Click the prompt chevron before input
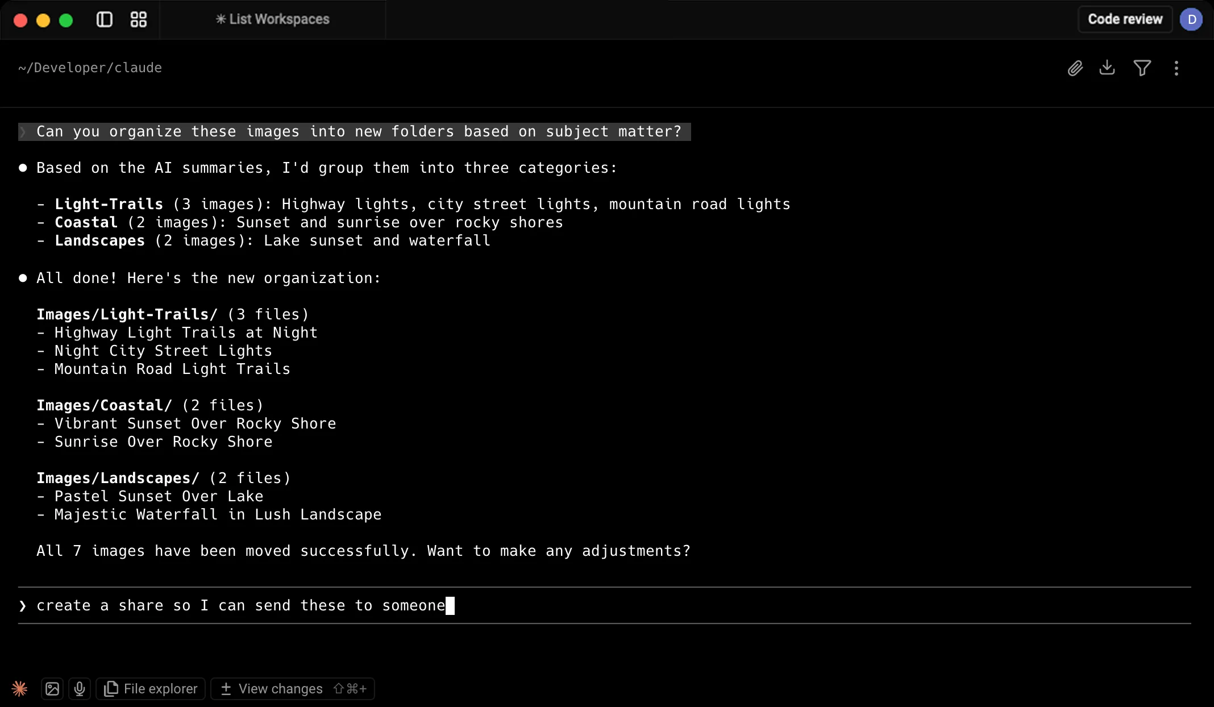Screen dimensions: 1214x707 [x=23, y=606]
